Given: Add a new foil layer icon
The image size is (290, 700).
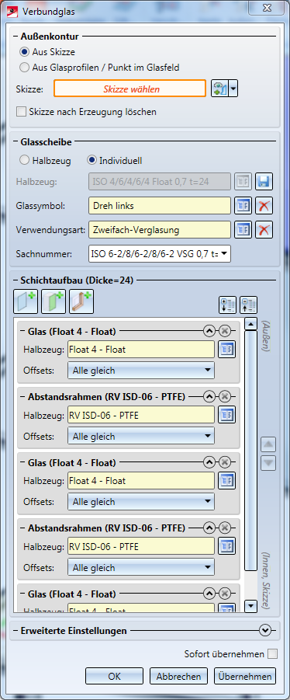Looking at the screenshot, I should pos(54,301).
